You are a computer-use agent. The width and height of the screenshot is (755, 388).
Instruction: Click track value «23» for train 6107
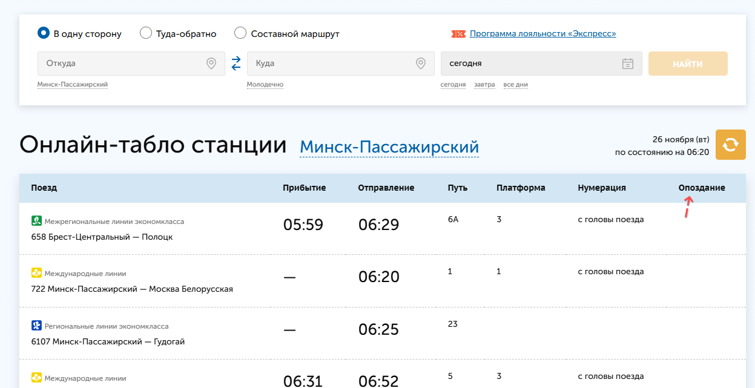(x=453, y=324)
